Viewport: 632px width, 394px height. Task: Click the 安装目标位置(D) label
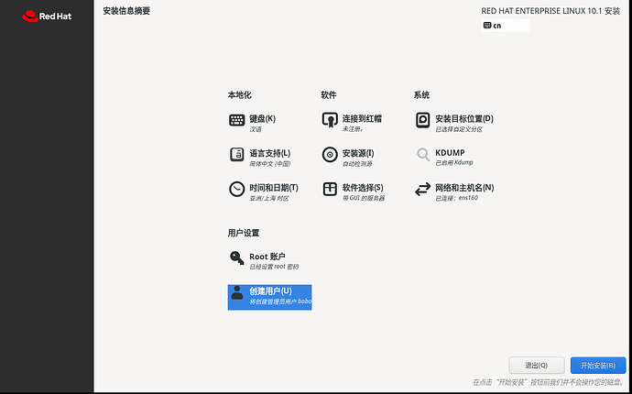(464, 118)
